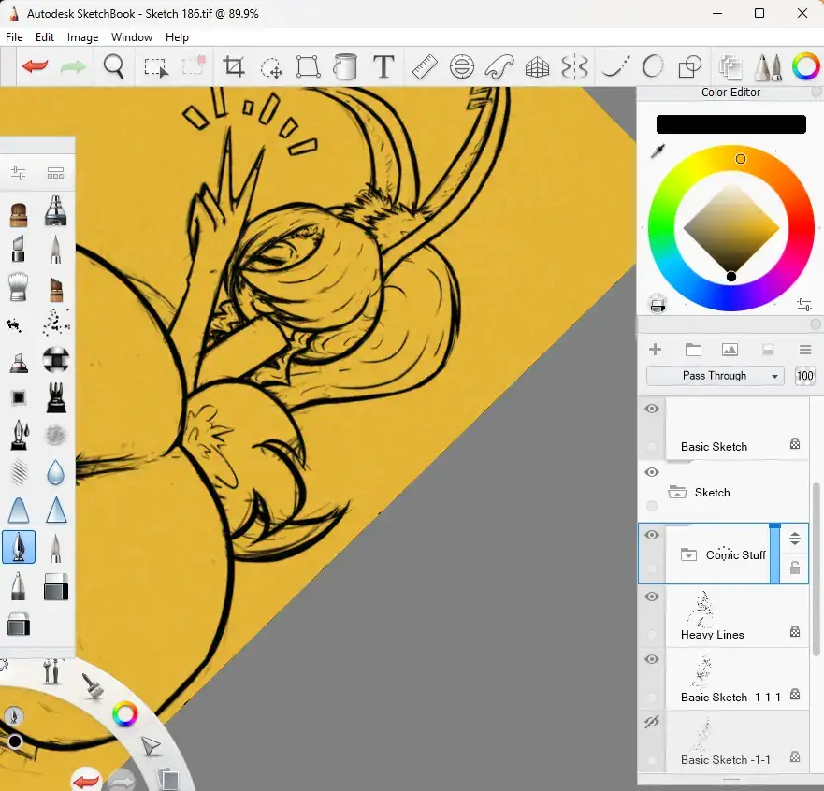Select the Zoom magnifier tool
Screen dimensions: 824x791
[113, 66]
